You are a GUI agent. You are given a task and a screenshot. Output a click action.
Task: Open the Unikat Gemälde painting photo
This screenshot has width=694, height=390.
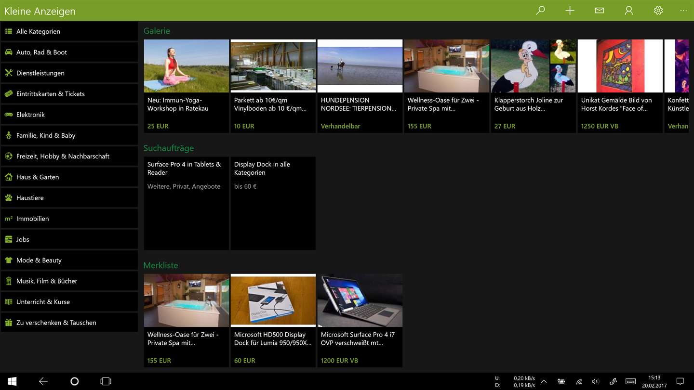pos(620,66)
